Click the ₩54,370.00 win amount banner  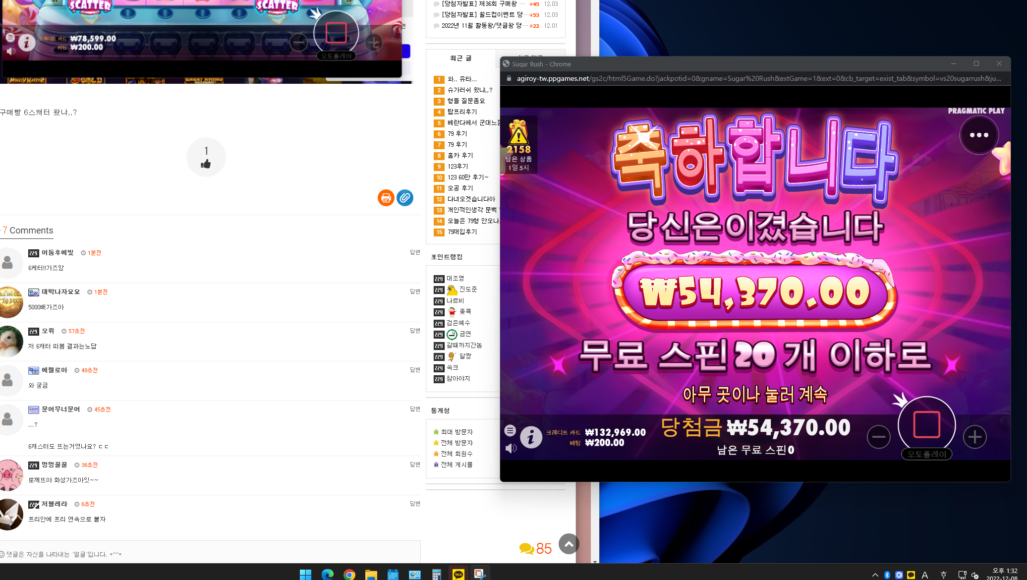(x=754, y=291)
